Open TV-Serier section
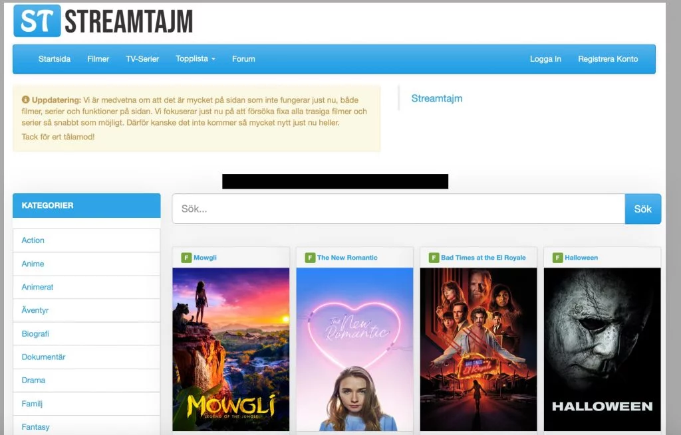The image size is (681, 435). pyautogui.click(x=142, y=59)
